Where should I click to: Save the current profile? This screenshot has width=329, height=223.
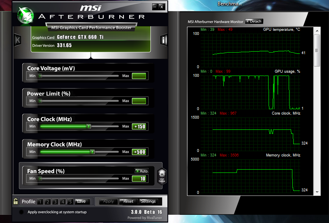[82, 201]
